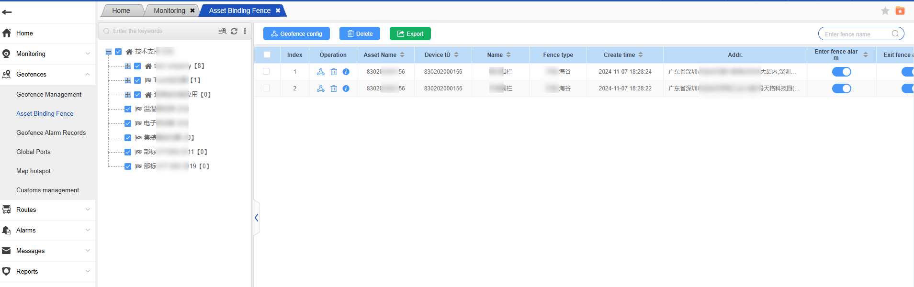Open the three-dot more options menu

click(245, 31)
